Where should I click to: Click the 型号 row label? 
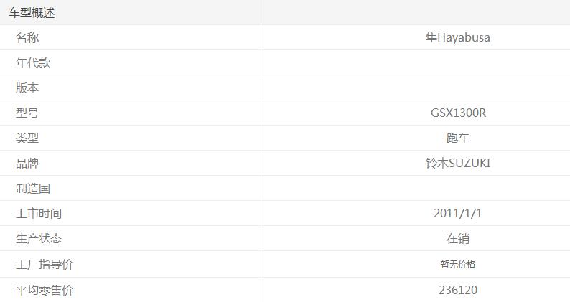(27, 113)
